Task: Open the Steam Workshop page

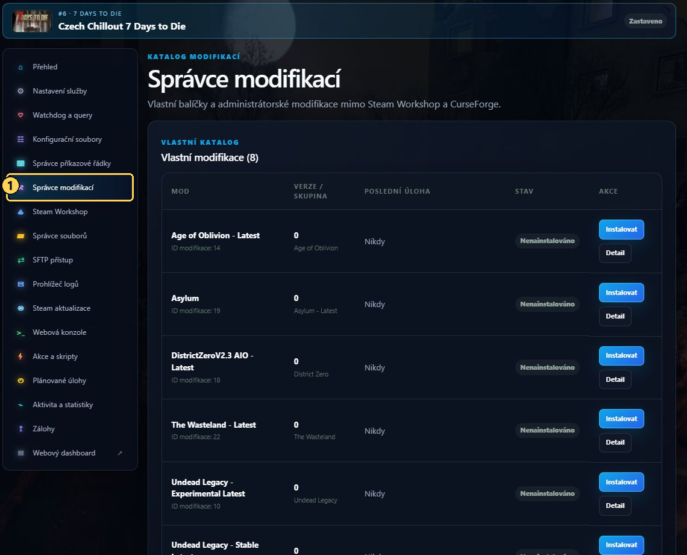Action: click(70, 212)
